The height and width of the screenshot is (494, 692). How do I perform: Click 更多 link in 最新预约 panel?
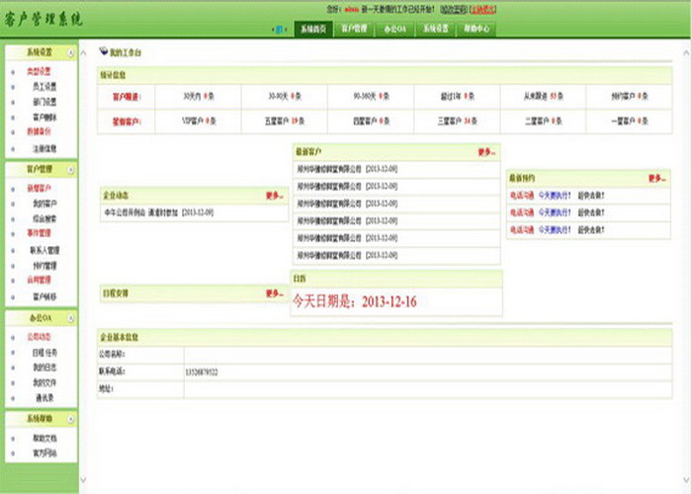[x=656, y=178]
